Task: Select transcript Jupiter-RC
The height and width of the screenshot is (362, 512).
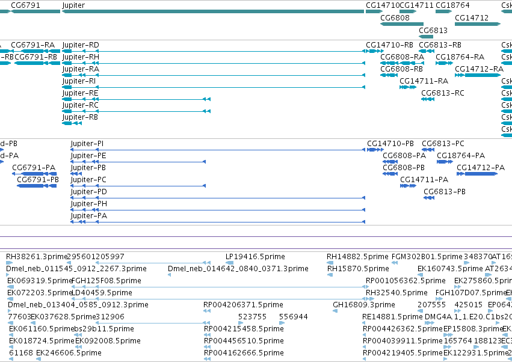Action: tap(81, 105)
